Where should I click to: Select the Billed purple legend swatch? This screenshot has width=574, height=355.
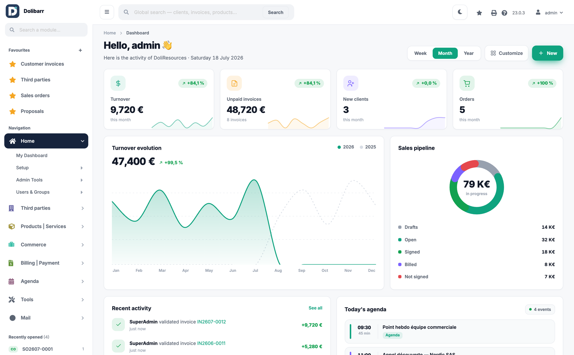point(400,264)
